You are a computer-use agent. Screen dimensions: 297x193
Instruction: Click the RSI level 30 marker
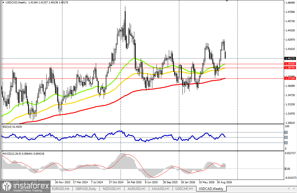[x=286, y=143]
